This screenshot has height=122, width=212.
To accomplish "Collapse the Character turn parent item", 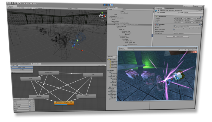I will [x=110, y=18].
